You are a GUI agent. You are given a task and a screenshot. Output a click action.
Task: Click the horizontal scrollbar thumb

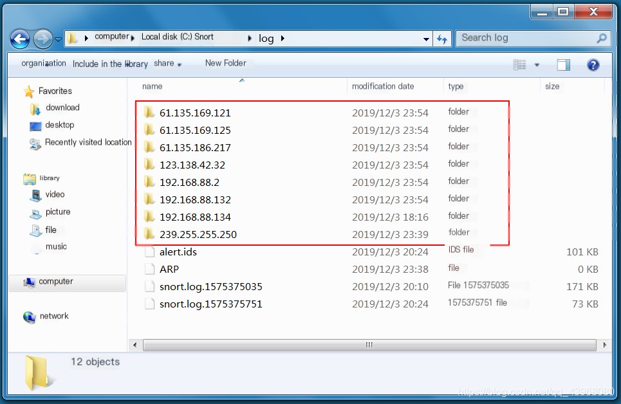[x=369, y=345]
